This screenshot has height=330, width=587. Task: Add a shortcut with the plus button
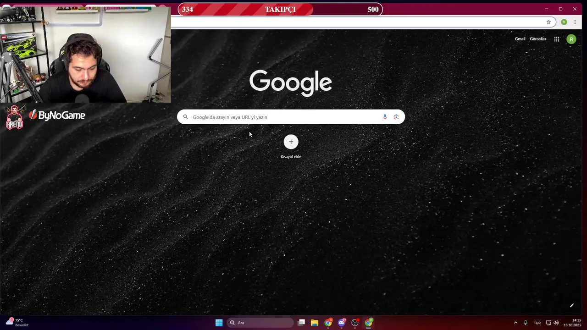(291, 142)
